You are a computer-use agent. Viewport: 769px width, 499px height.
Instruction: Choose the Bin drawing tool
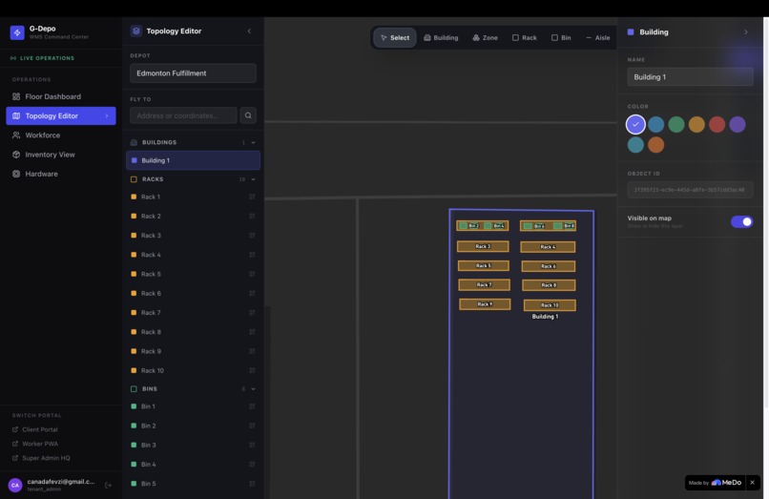click(561, 38)
